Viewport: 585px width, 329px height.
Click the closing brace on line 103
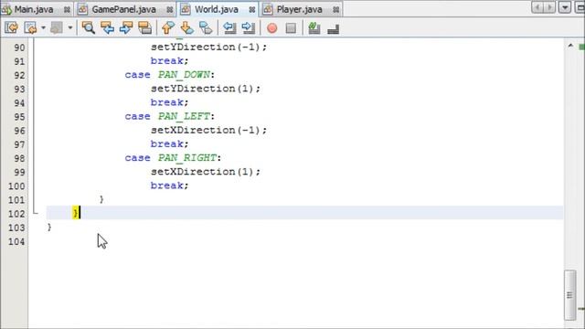tap(49, 228)
